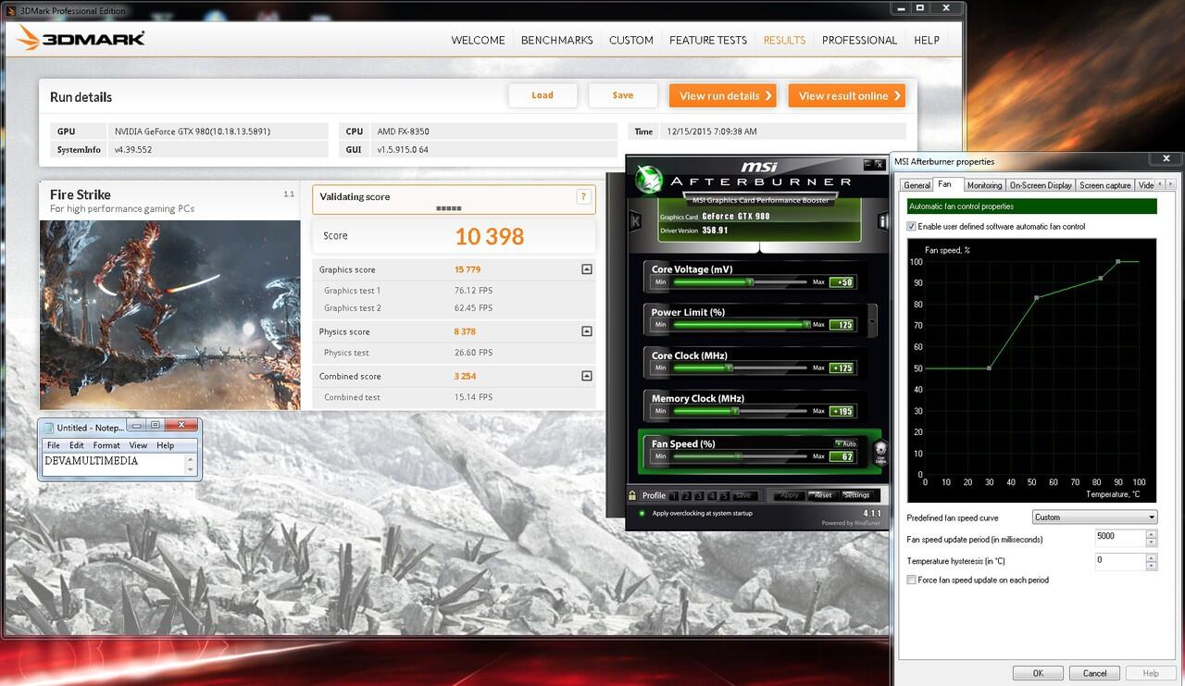
Task: Switch to the General properties tab
Action: (917, 185)
